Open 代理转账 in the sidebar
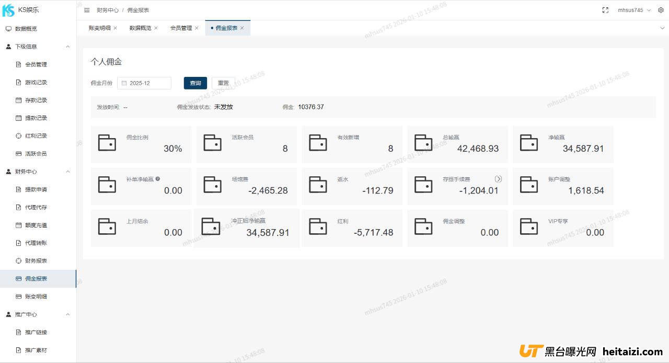The image size is (669, 363). (x=38, y=243)
